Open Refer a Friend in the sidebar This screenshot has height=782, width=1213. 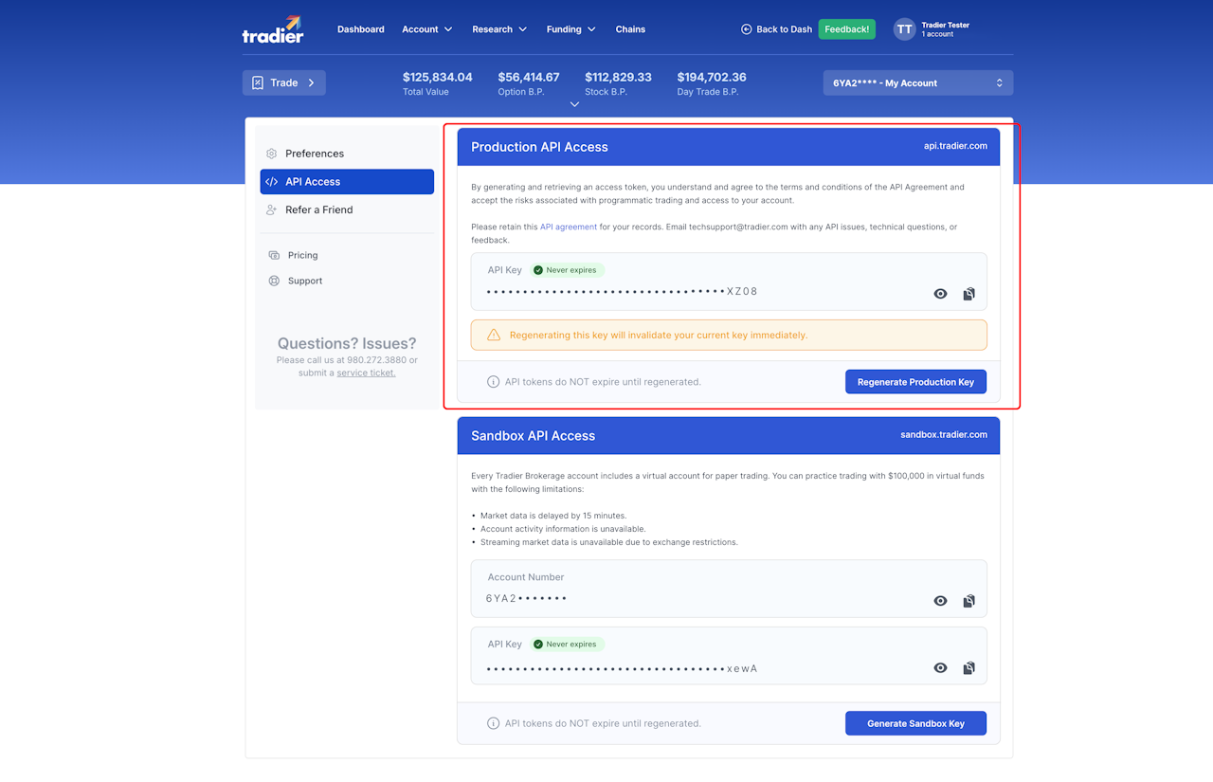point(347,209)
